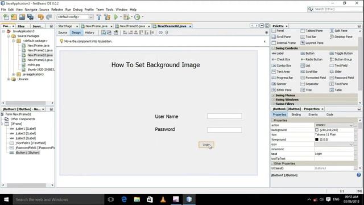
Task: Open the Tools menu
Action: point(110,10)
